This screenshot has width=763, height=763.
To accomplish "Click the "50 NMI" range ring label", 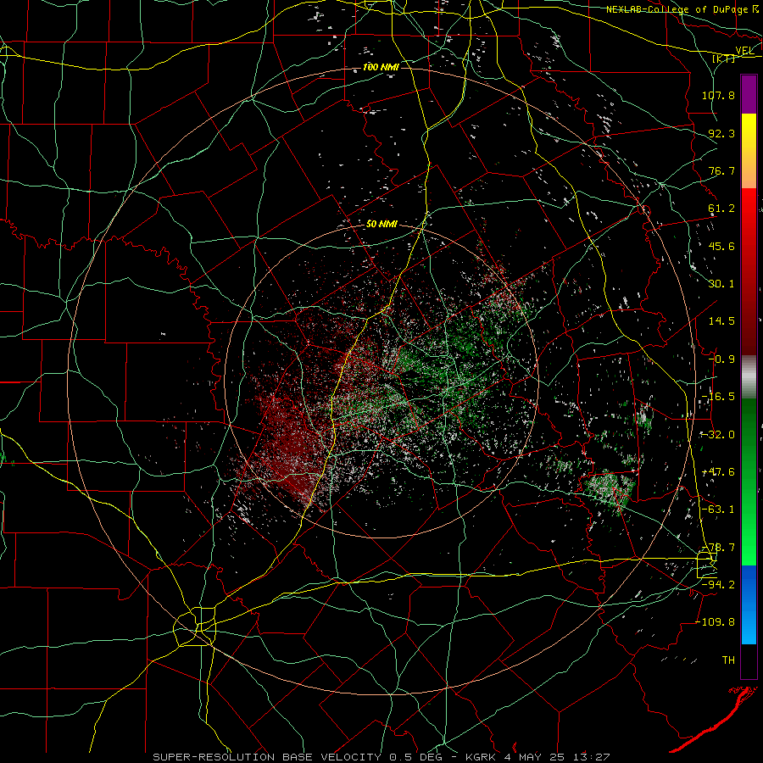I will point(382,224).
